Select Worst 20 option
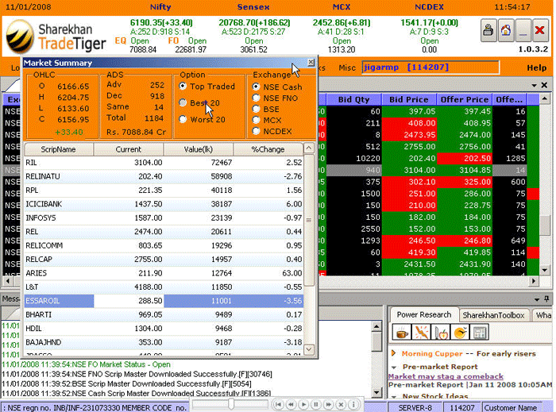Viewport: 556px width, 412px height. 183,119
